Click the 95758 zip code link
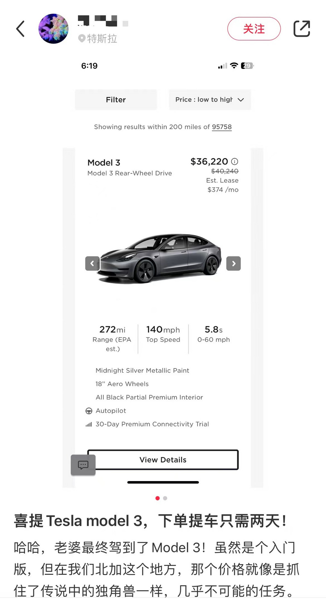This screenshot has width=326, height=604. pos(222,127)
